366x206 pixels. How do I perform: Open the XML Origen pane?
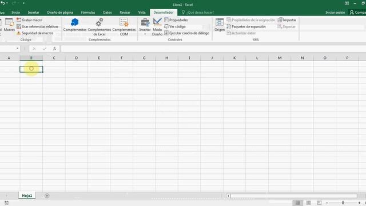pyautogui.click(x=220, y=25)
